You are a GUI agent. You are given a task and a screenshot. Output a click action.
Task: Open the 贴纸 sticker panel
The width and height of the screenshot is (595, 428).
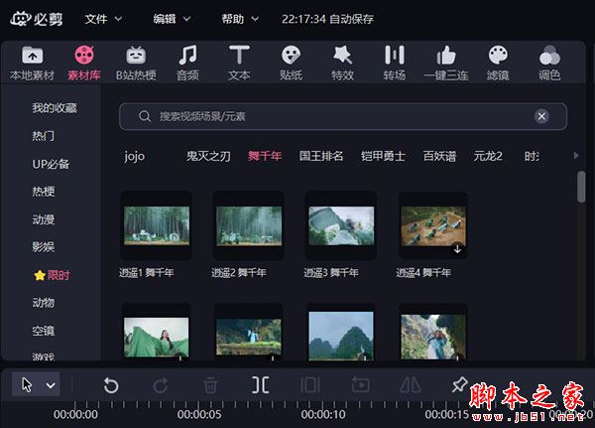tap(291, 64)
